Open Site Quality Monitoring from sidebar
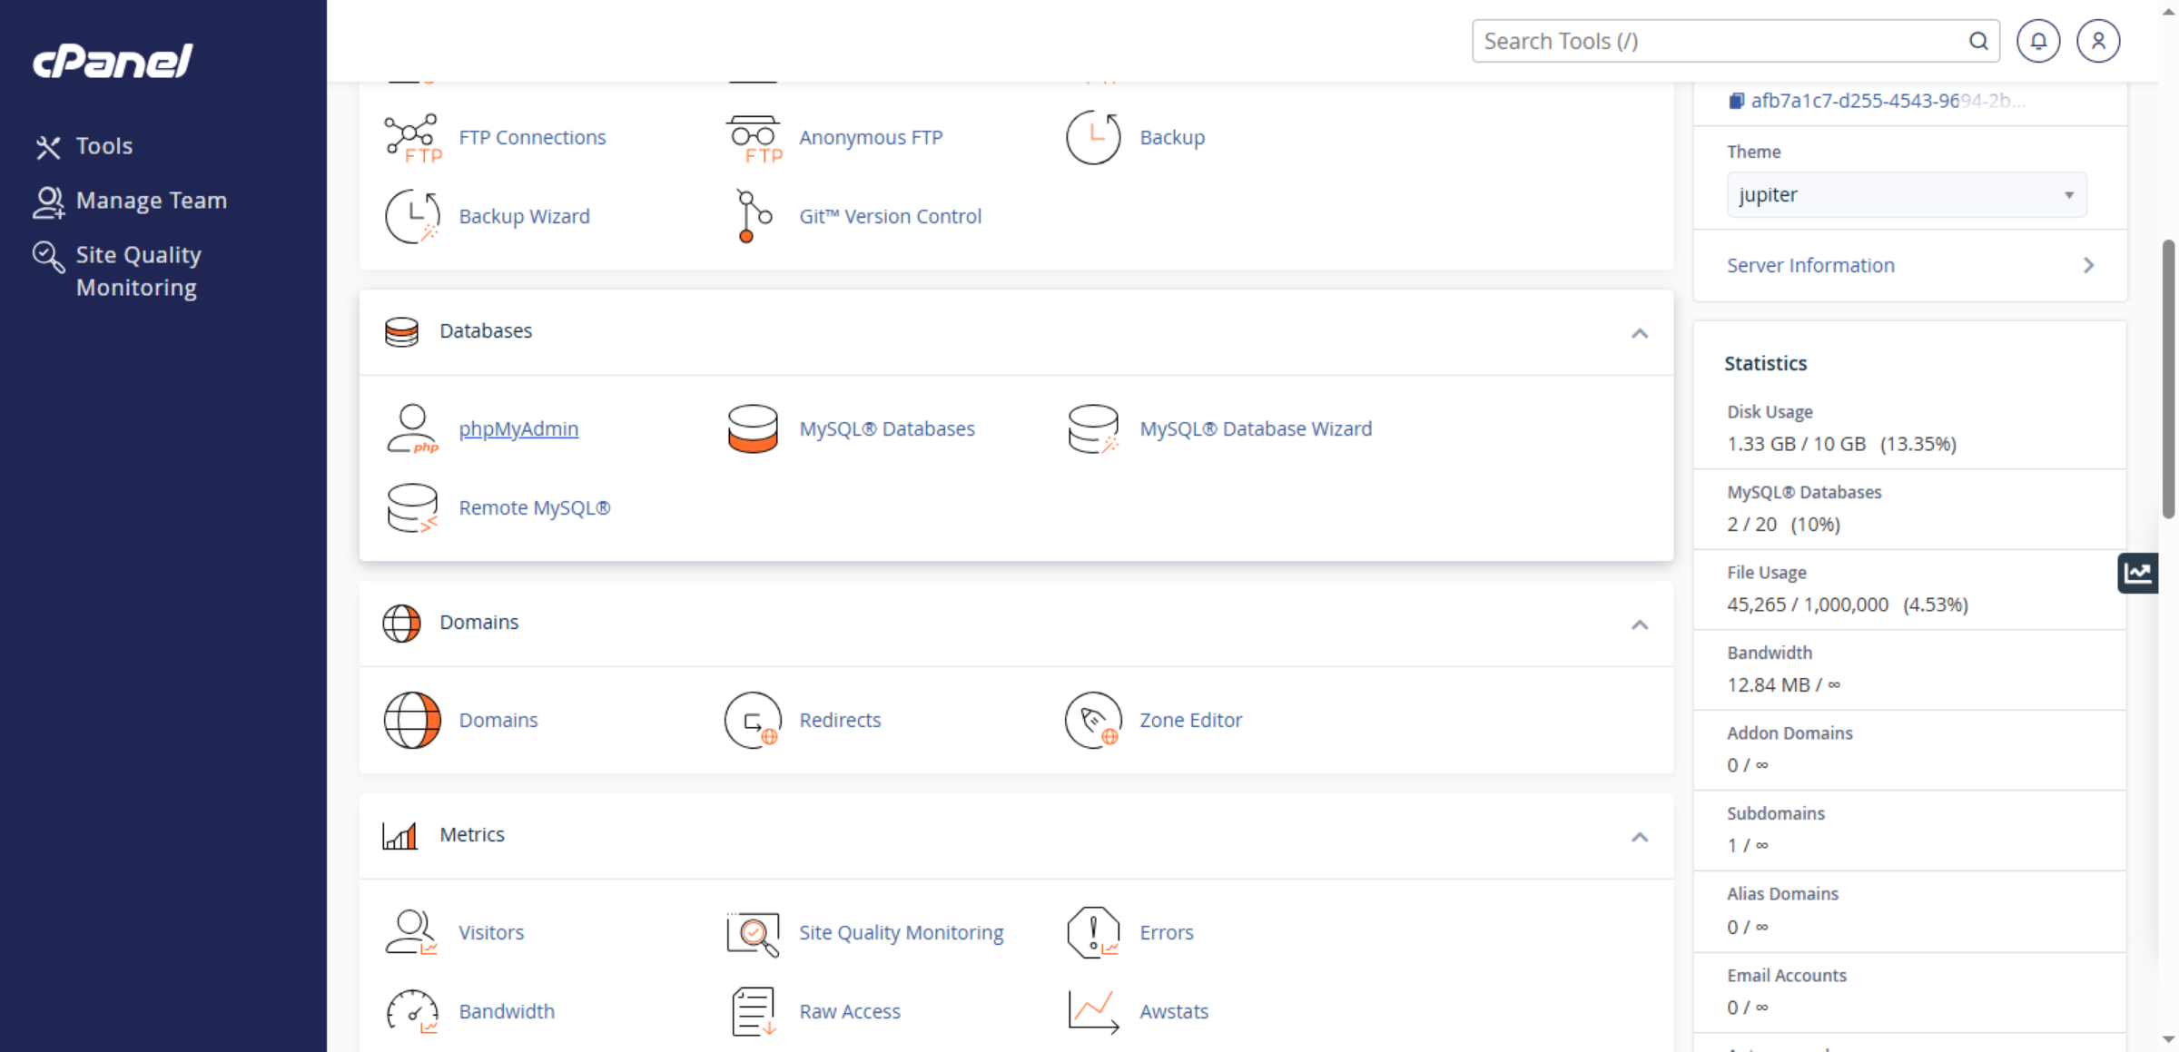This screenshot has height=1052, width=2179. coord(138,270)
